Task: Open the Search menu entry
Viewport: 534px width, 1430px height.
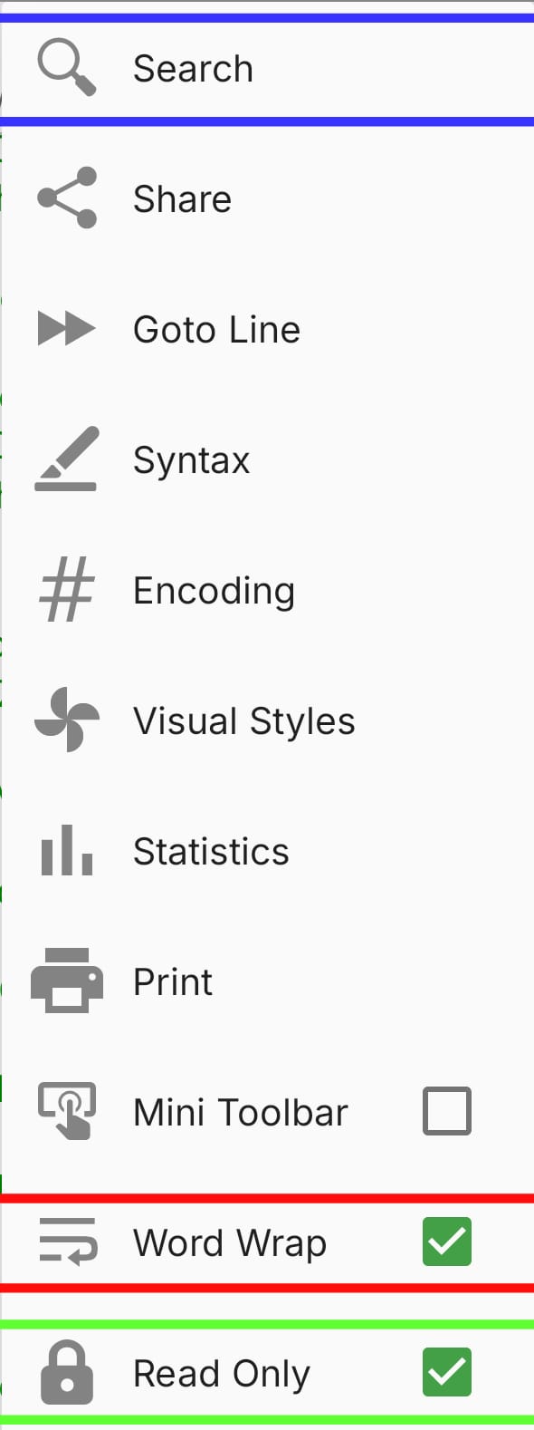Action: tap(193, 67)
